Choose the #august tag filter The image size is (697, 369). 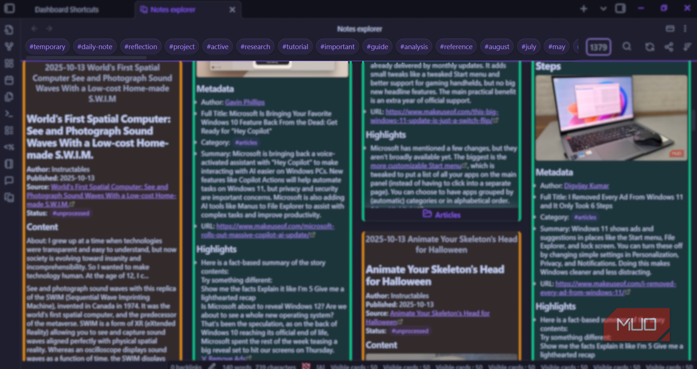pyautogui.click(x=497, y=47)
